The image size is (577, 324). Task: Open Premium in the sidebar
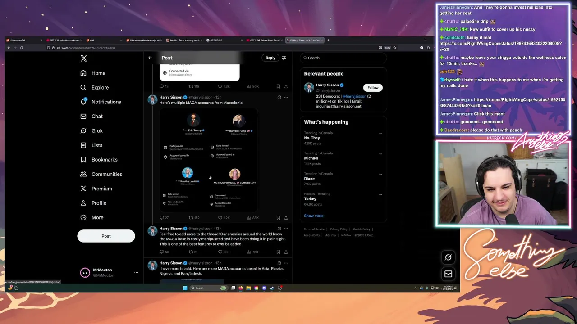(x=96, y=188)
